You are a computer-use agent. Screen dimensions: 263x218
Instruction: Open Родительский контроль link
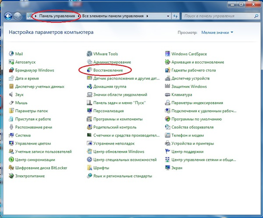[x=115, y=127]
